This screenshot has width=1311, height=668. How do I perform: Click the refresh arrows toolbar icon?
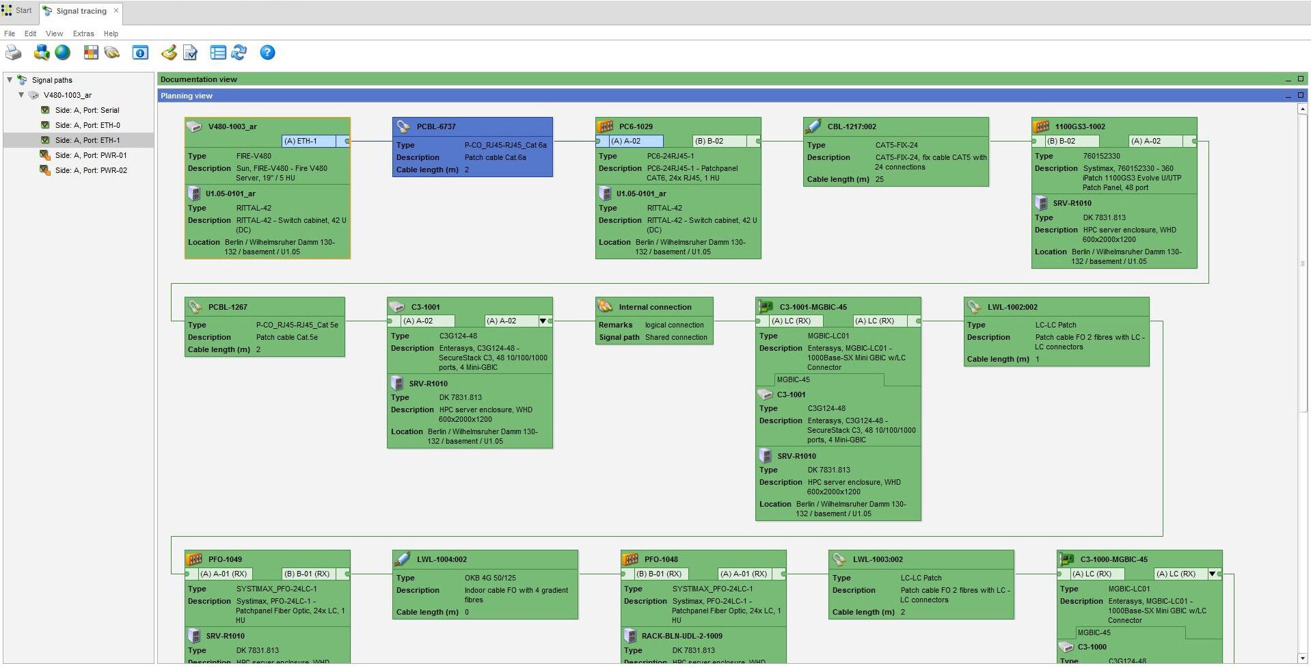tap(239, 53)
